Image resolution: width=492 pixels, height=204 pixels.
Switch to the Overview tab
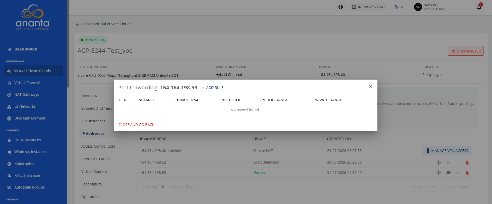pos(89,96)
